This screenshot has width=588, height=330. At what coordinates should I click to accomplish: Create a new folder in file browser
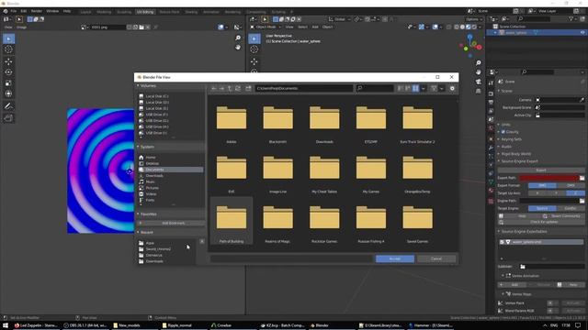[x=248, y=88]
